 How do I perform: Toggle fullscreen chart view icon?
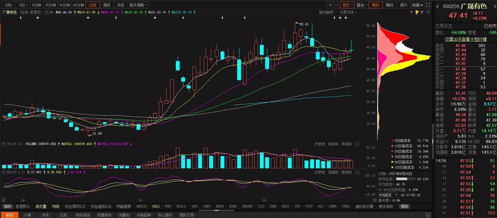pos(428,5)
